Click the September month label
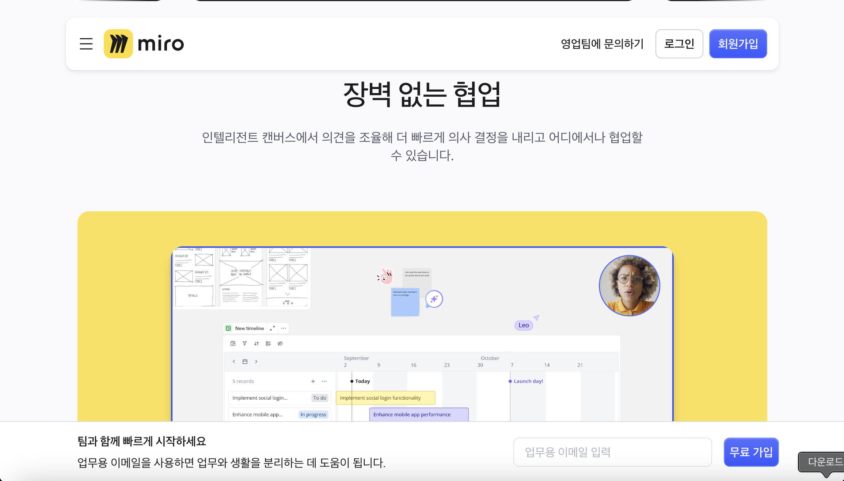The width and height of the screenshot is (844, 481). pyautogui.click(x=356, y=358)
